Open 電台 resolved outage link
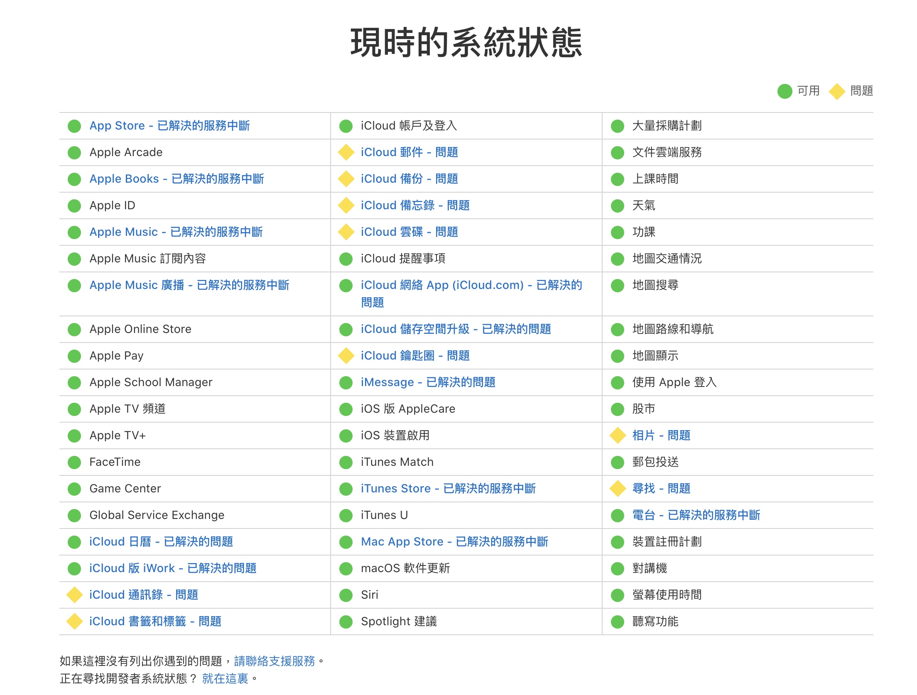The height and width of the screenshot is (695, 917). (696, 515)
